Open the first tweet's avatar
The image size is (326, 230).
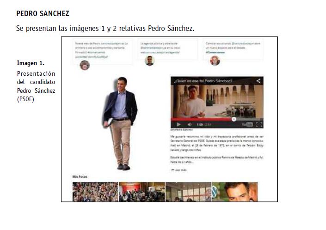point(85,65)
